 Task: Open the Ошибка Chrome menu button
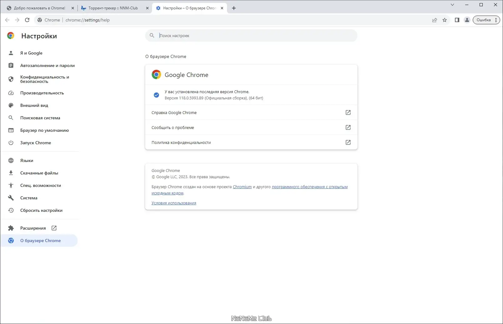point(486,20)
